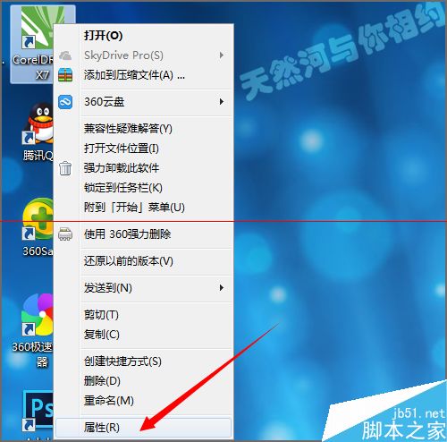Choose 兼容性疑难解答(Y)
Viewport: 447px width, 442px height.
(x=143, y=129)
